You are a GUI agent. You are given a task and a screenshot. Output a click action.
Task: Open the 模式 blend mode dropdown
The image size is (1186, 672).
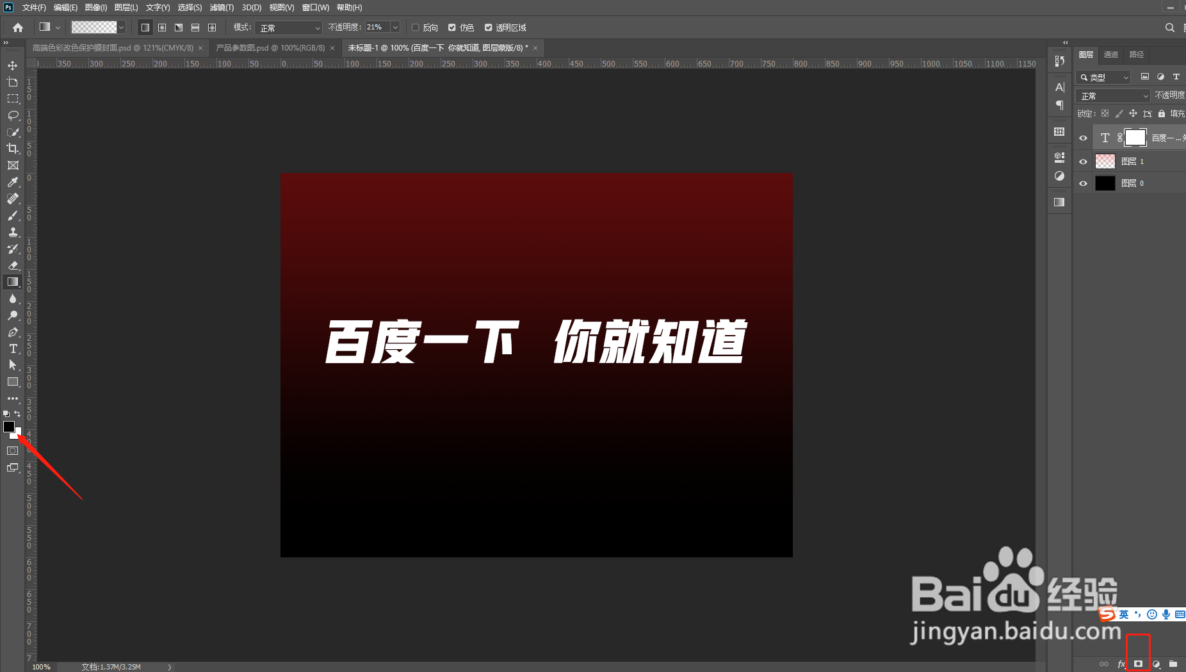tap(288, 28)
